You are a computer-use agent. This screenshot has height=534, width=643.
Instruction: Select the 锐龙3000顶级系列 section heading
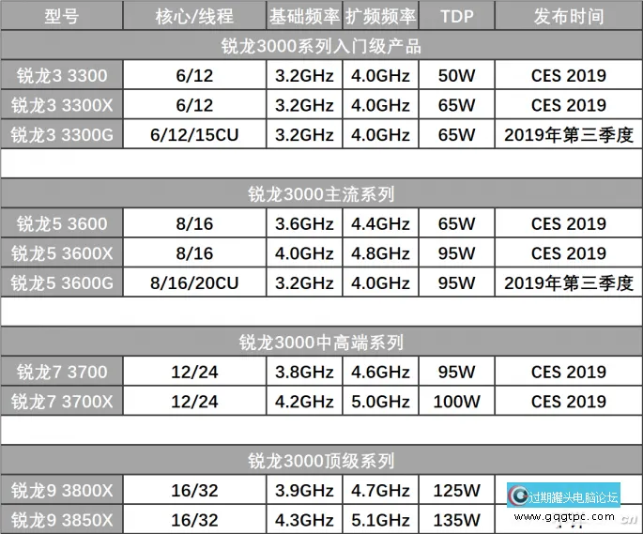(x=321, y=461)
